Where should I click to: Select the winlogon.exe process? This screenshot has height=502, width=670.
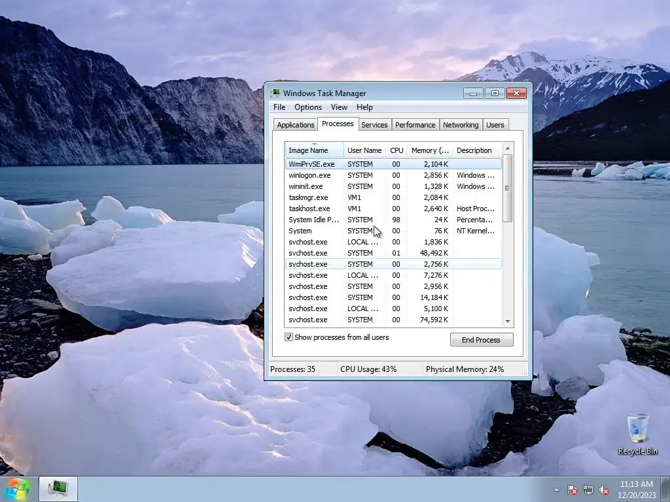coord(393,175)
